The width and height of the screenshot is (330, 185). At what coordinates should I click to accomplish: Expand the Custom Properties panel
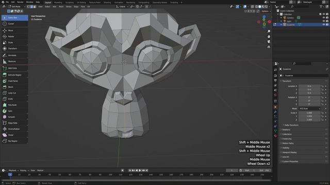(x=290, y=161)
